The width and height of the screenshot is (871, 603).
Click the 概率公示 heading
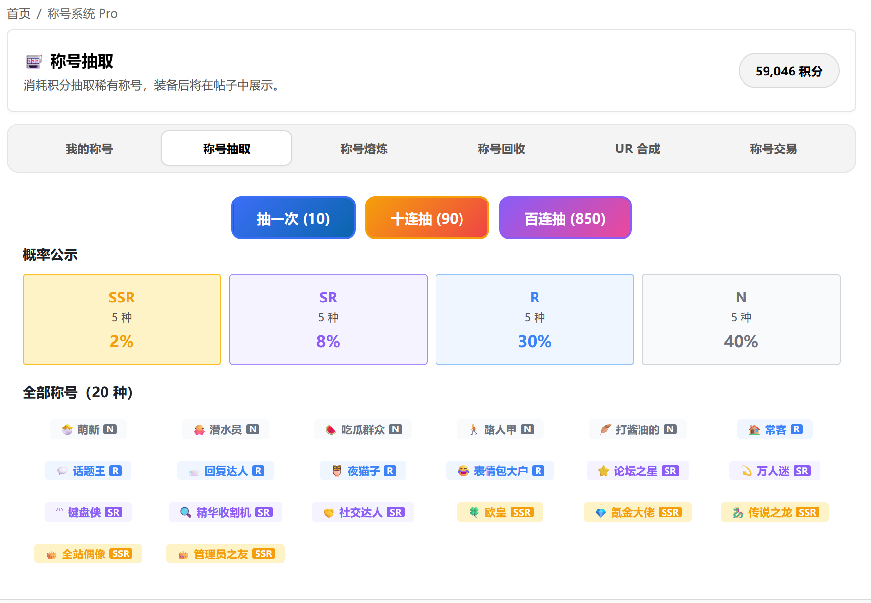tap(50, 255)
